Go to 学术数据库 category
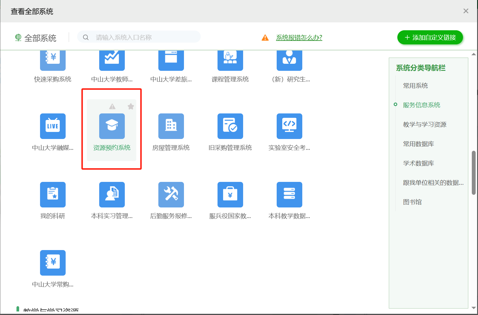The width and height of the screenshot is (478, 315). [418, 163]
